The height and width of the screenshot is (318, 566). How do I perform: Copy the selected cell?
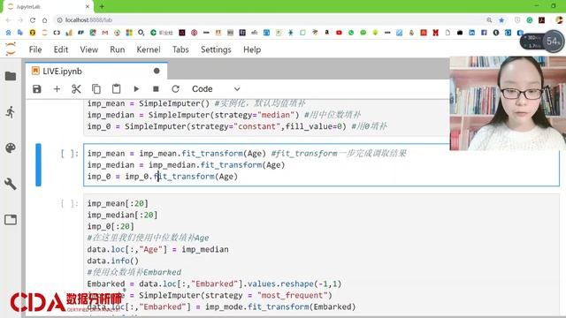click(96, 89)
